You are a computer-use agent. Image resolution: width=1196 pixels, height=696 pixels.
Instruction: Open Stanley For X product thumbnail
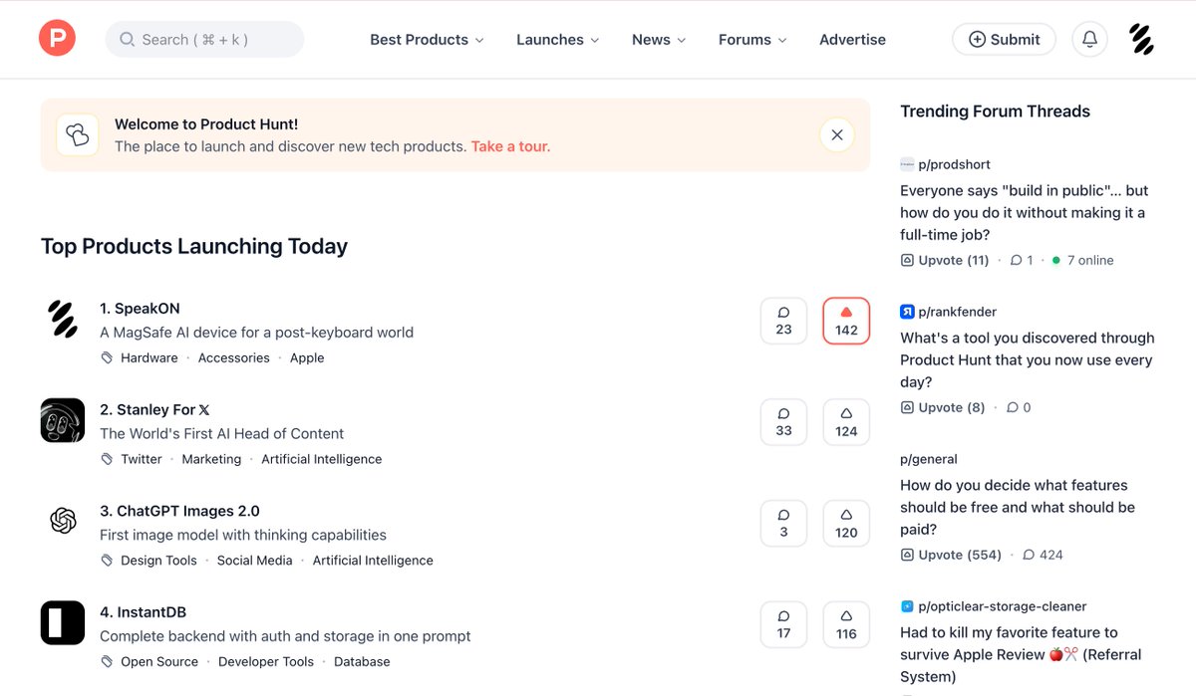[x=63, y=420]
